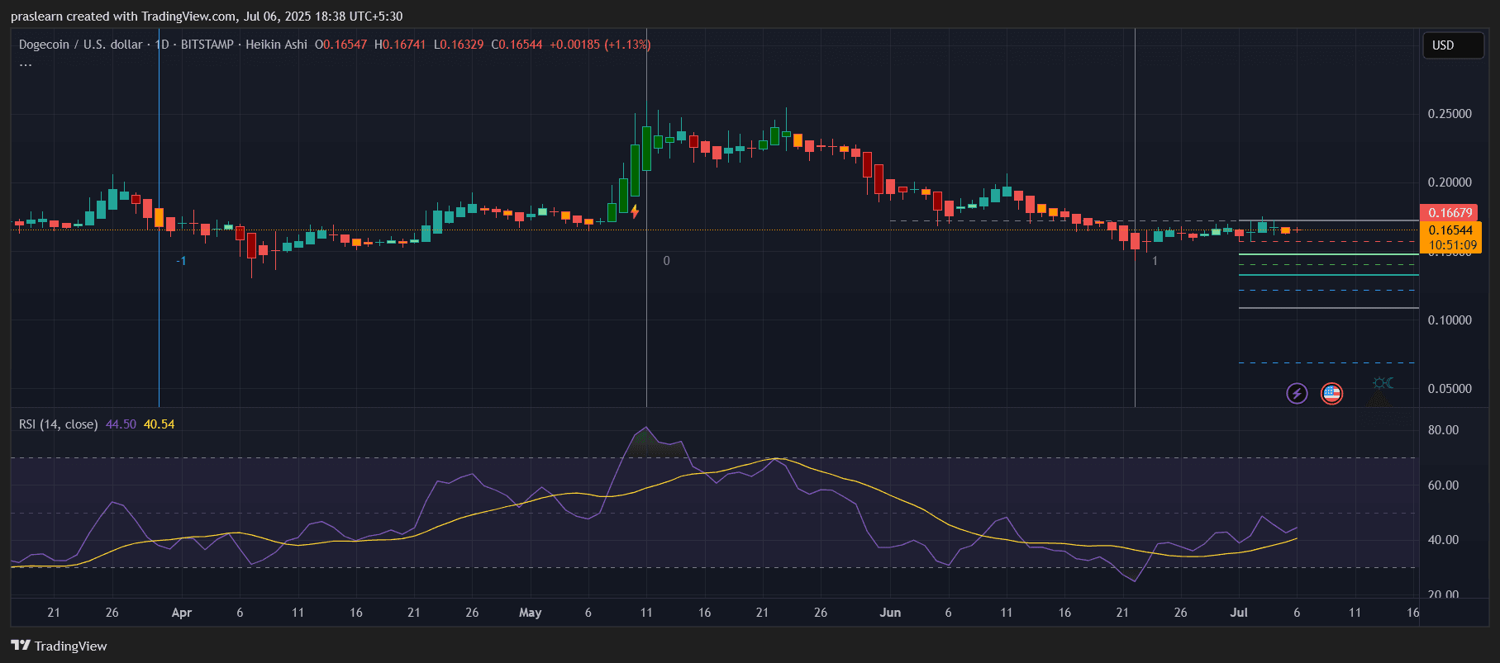
Task: Click the yellow RSI value 40.54
Action: tap(159, 424)
